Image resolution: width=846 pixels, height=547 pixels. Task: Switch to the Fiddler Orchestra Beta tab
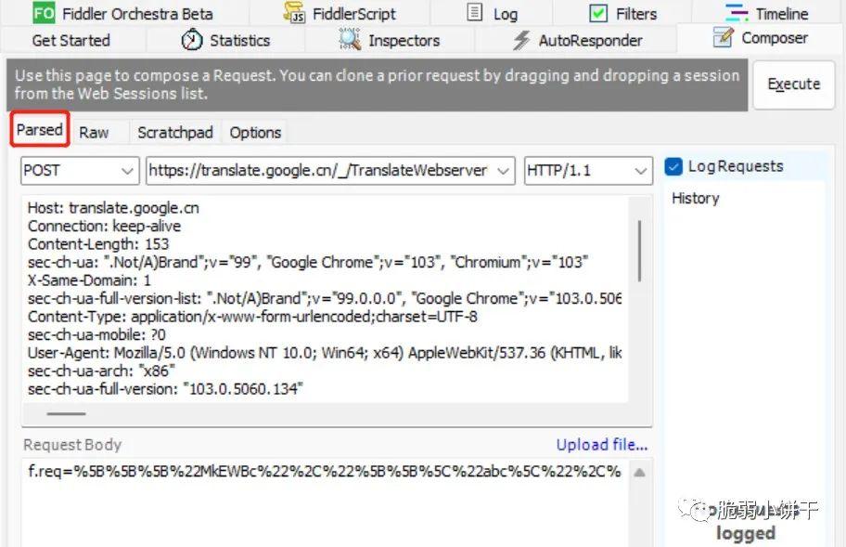124,13
